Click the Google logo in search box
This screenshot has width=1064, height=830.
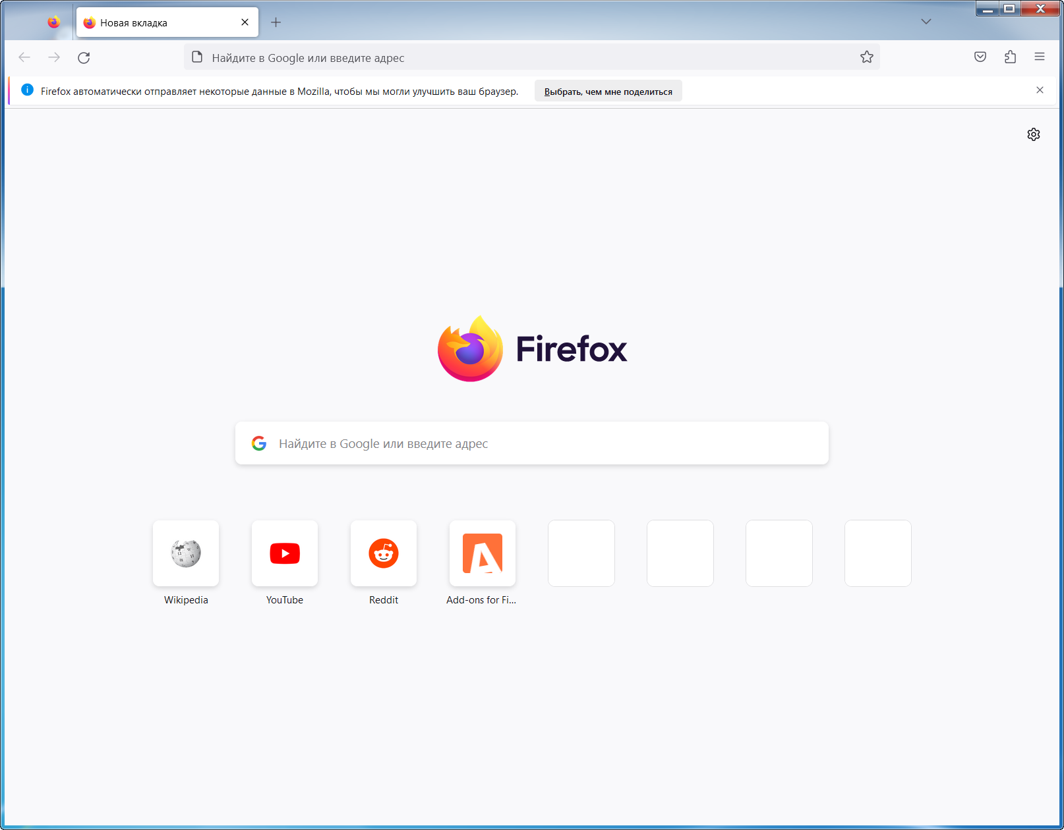pos(259,443)
